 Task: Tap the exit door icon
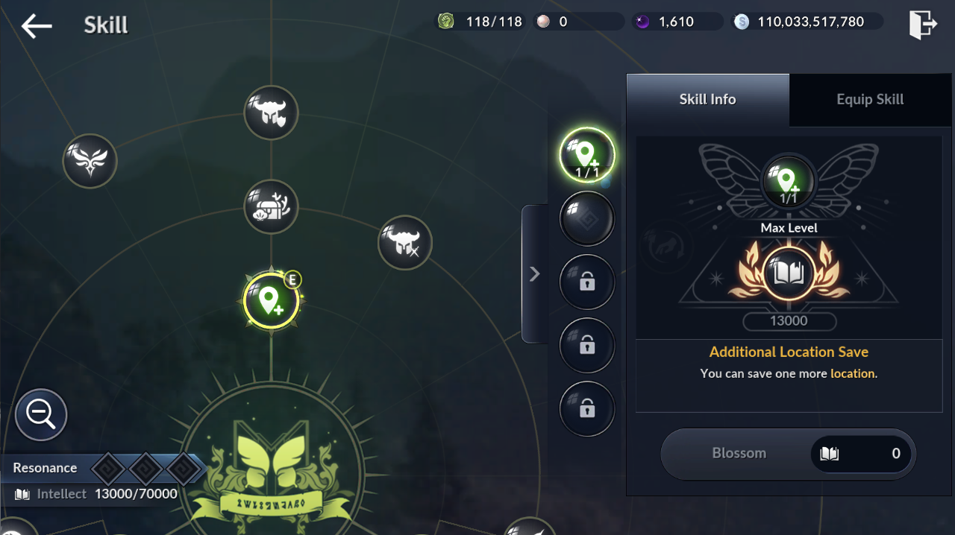pyautogui.click(x=922, y=25)
